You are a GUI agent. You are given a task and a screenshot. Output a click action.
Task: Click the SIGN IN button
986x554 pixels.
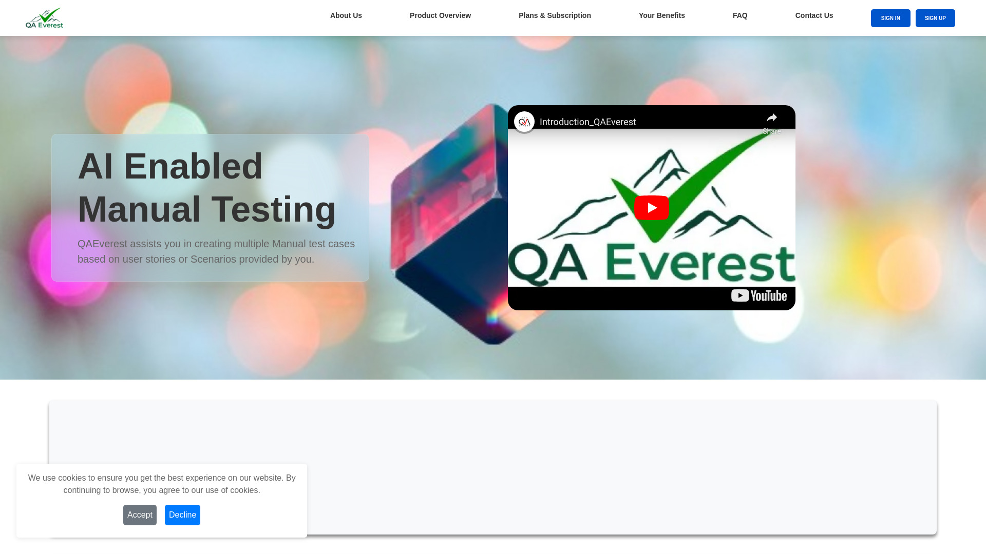coord(890,17)
